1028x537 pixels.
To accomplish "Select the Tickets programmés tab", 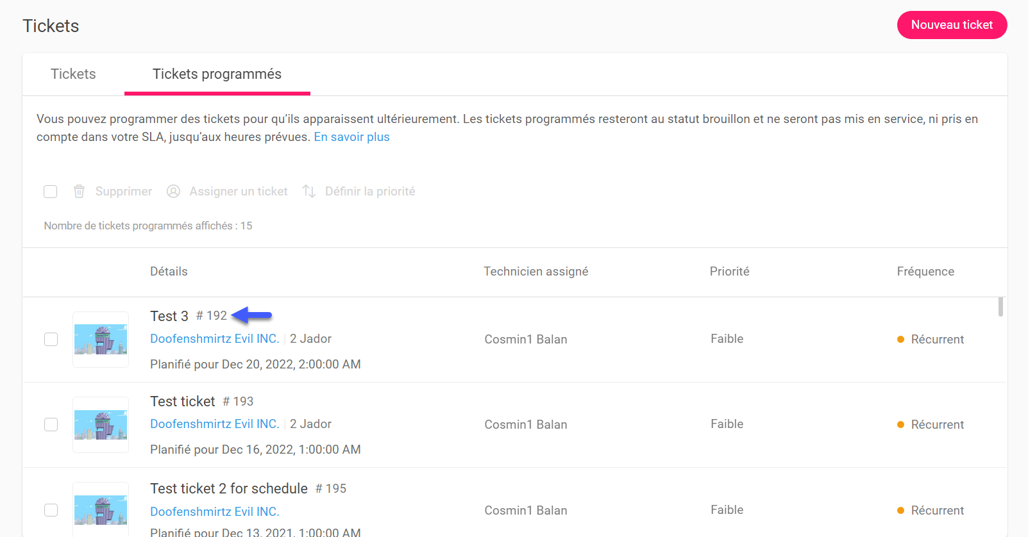I will pos(217,74).
